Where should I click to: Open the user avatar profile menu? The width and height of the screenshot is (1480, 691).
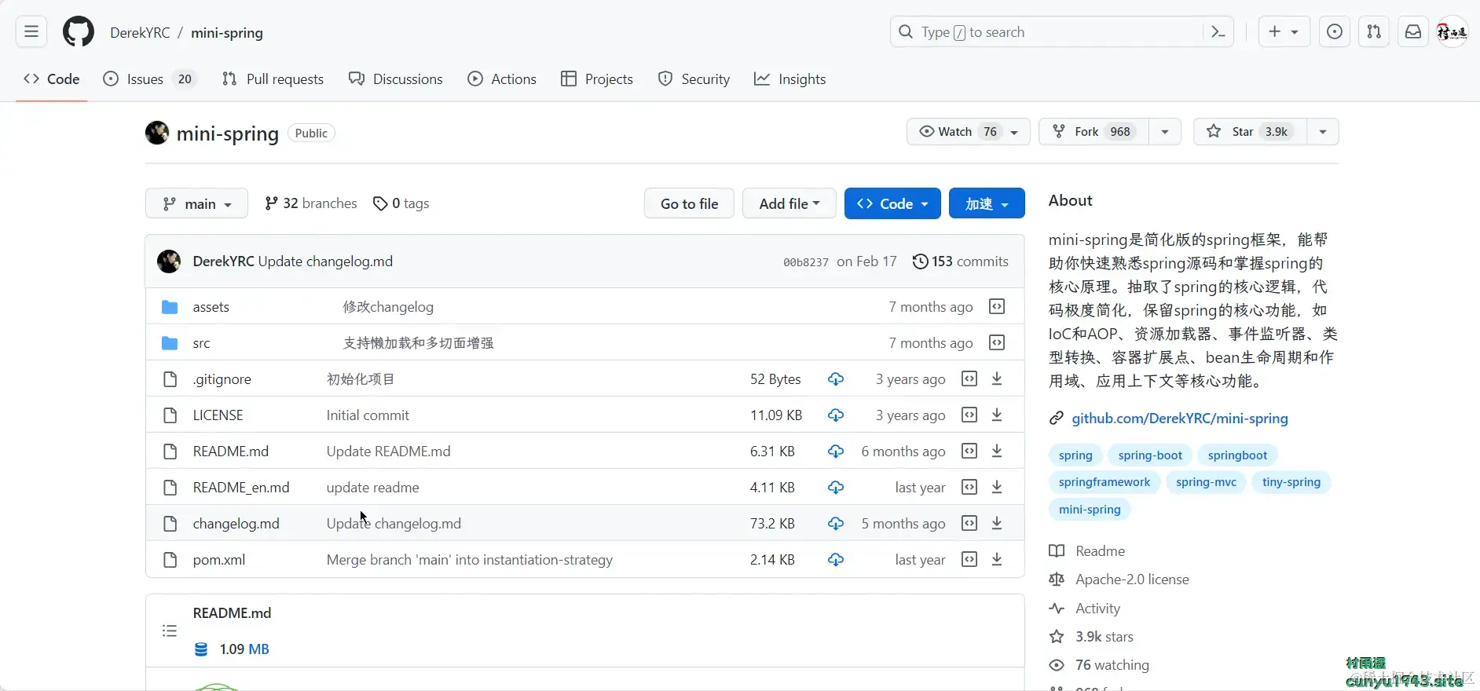[1452, 32]
